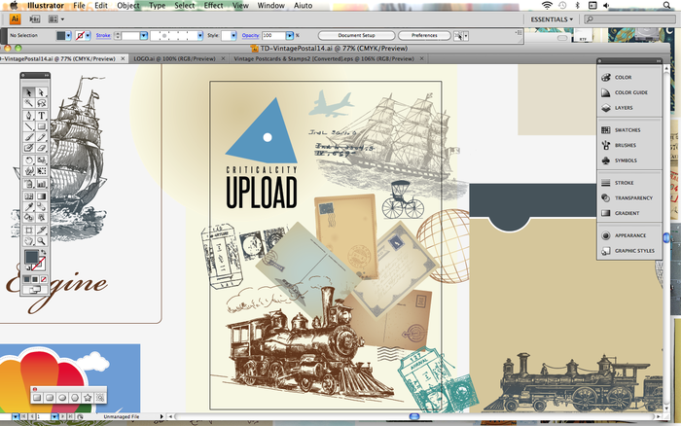Click the Stroke panel link

pos(103,36)
